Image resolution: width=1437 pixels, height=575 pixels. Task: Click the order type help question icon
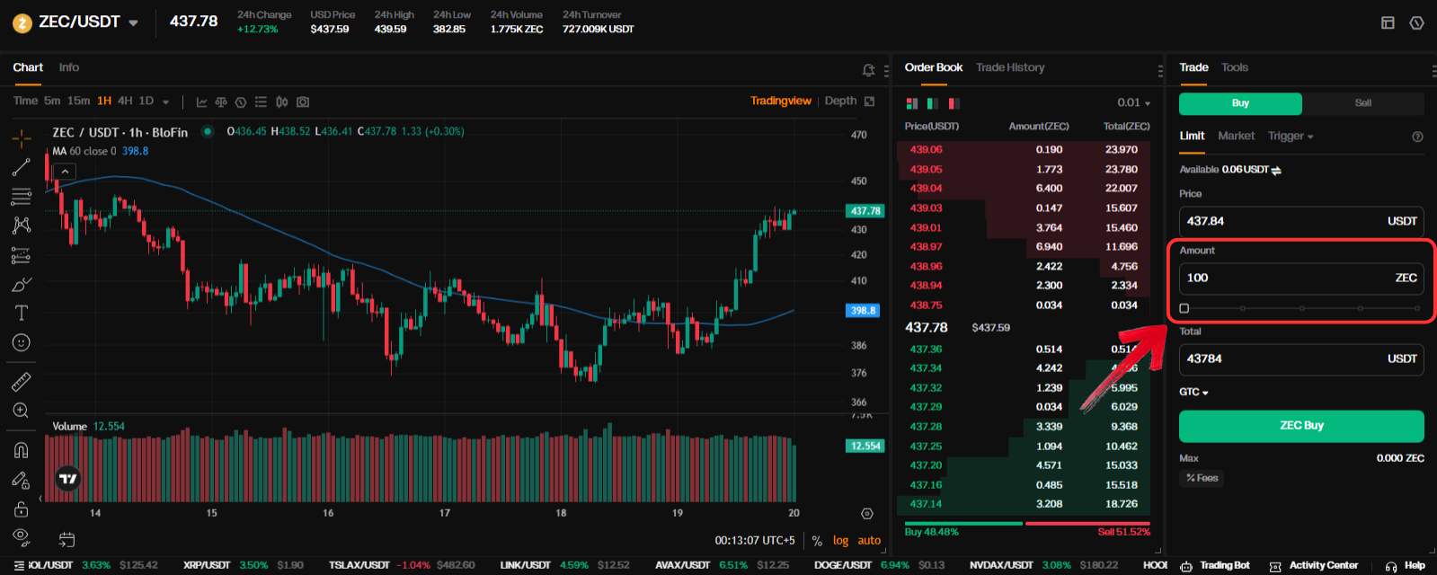(1417, 137)
